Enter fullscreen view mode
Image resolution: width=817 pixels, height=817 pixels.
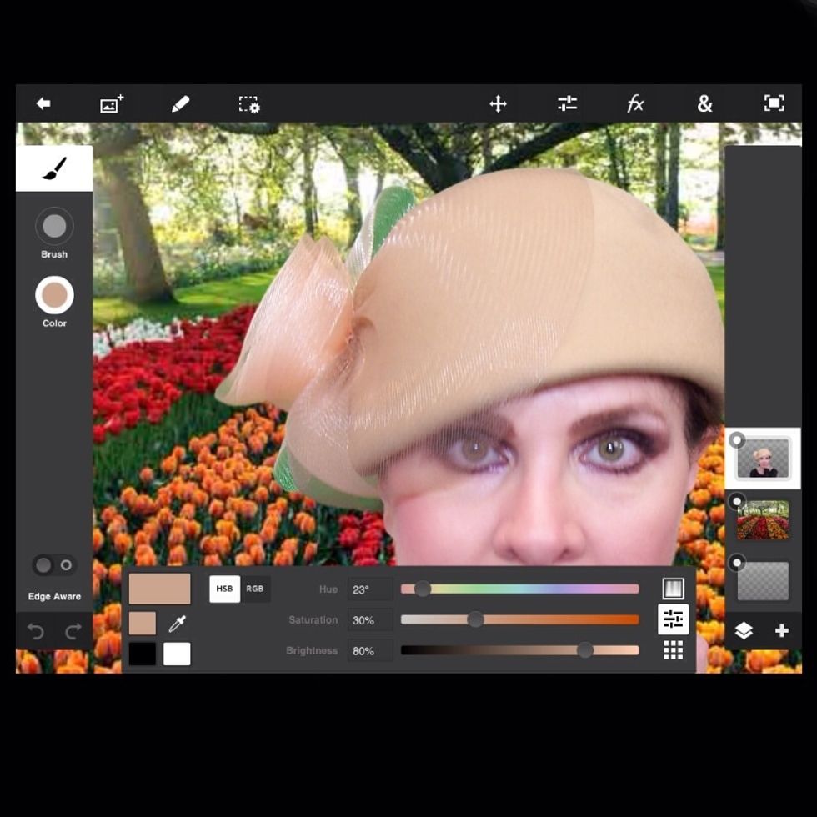coord(774,103)
